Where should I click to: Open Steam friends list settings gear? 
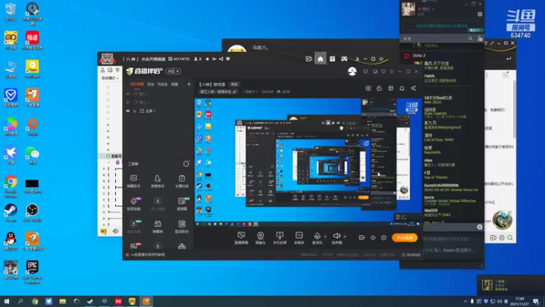click(x=480, y=14)
